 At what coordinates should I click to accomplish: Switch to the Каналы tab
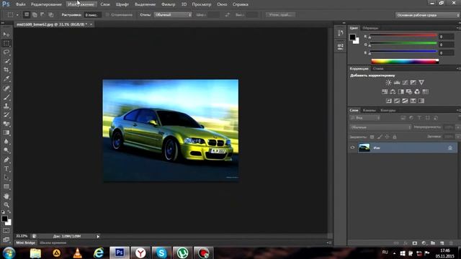(x=370, y=110)
